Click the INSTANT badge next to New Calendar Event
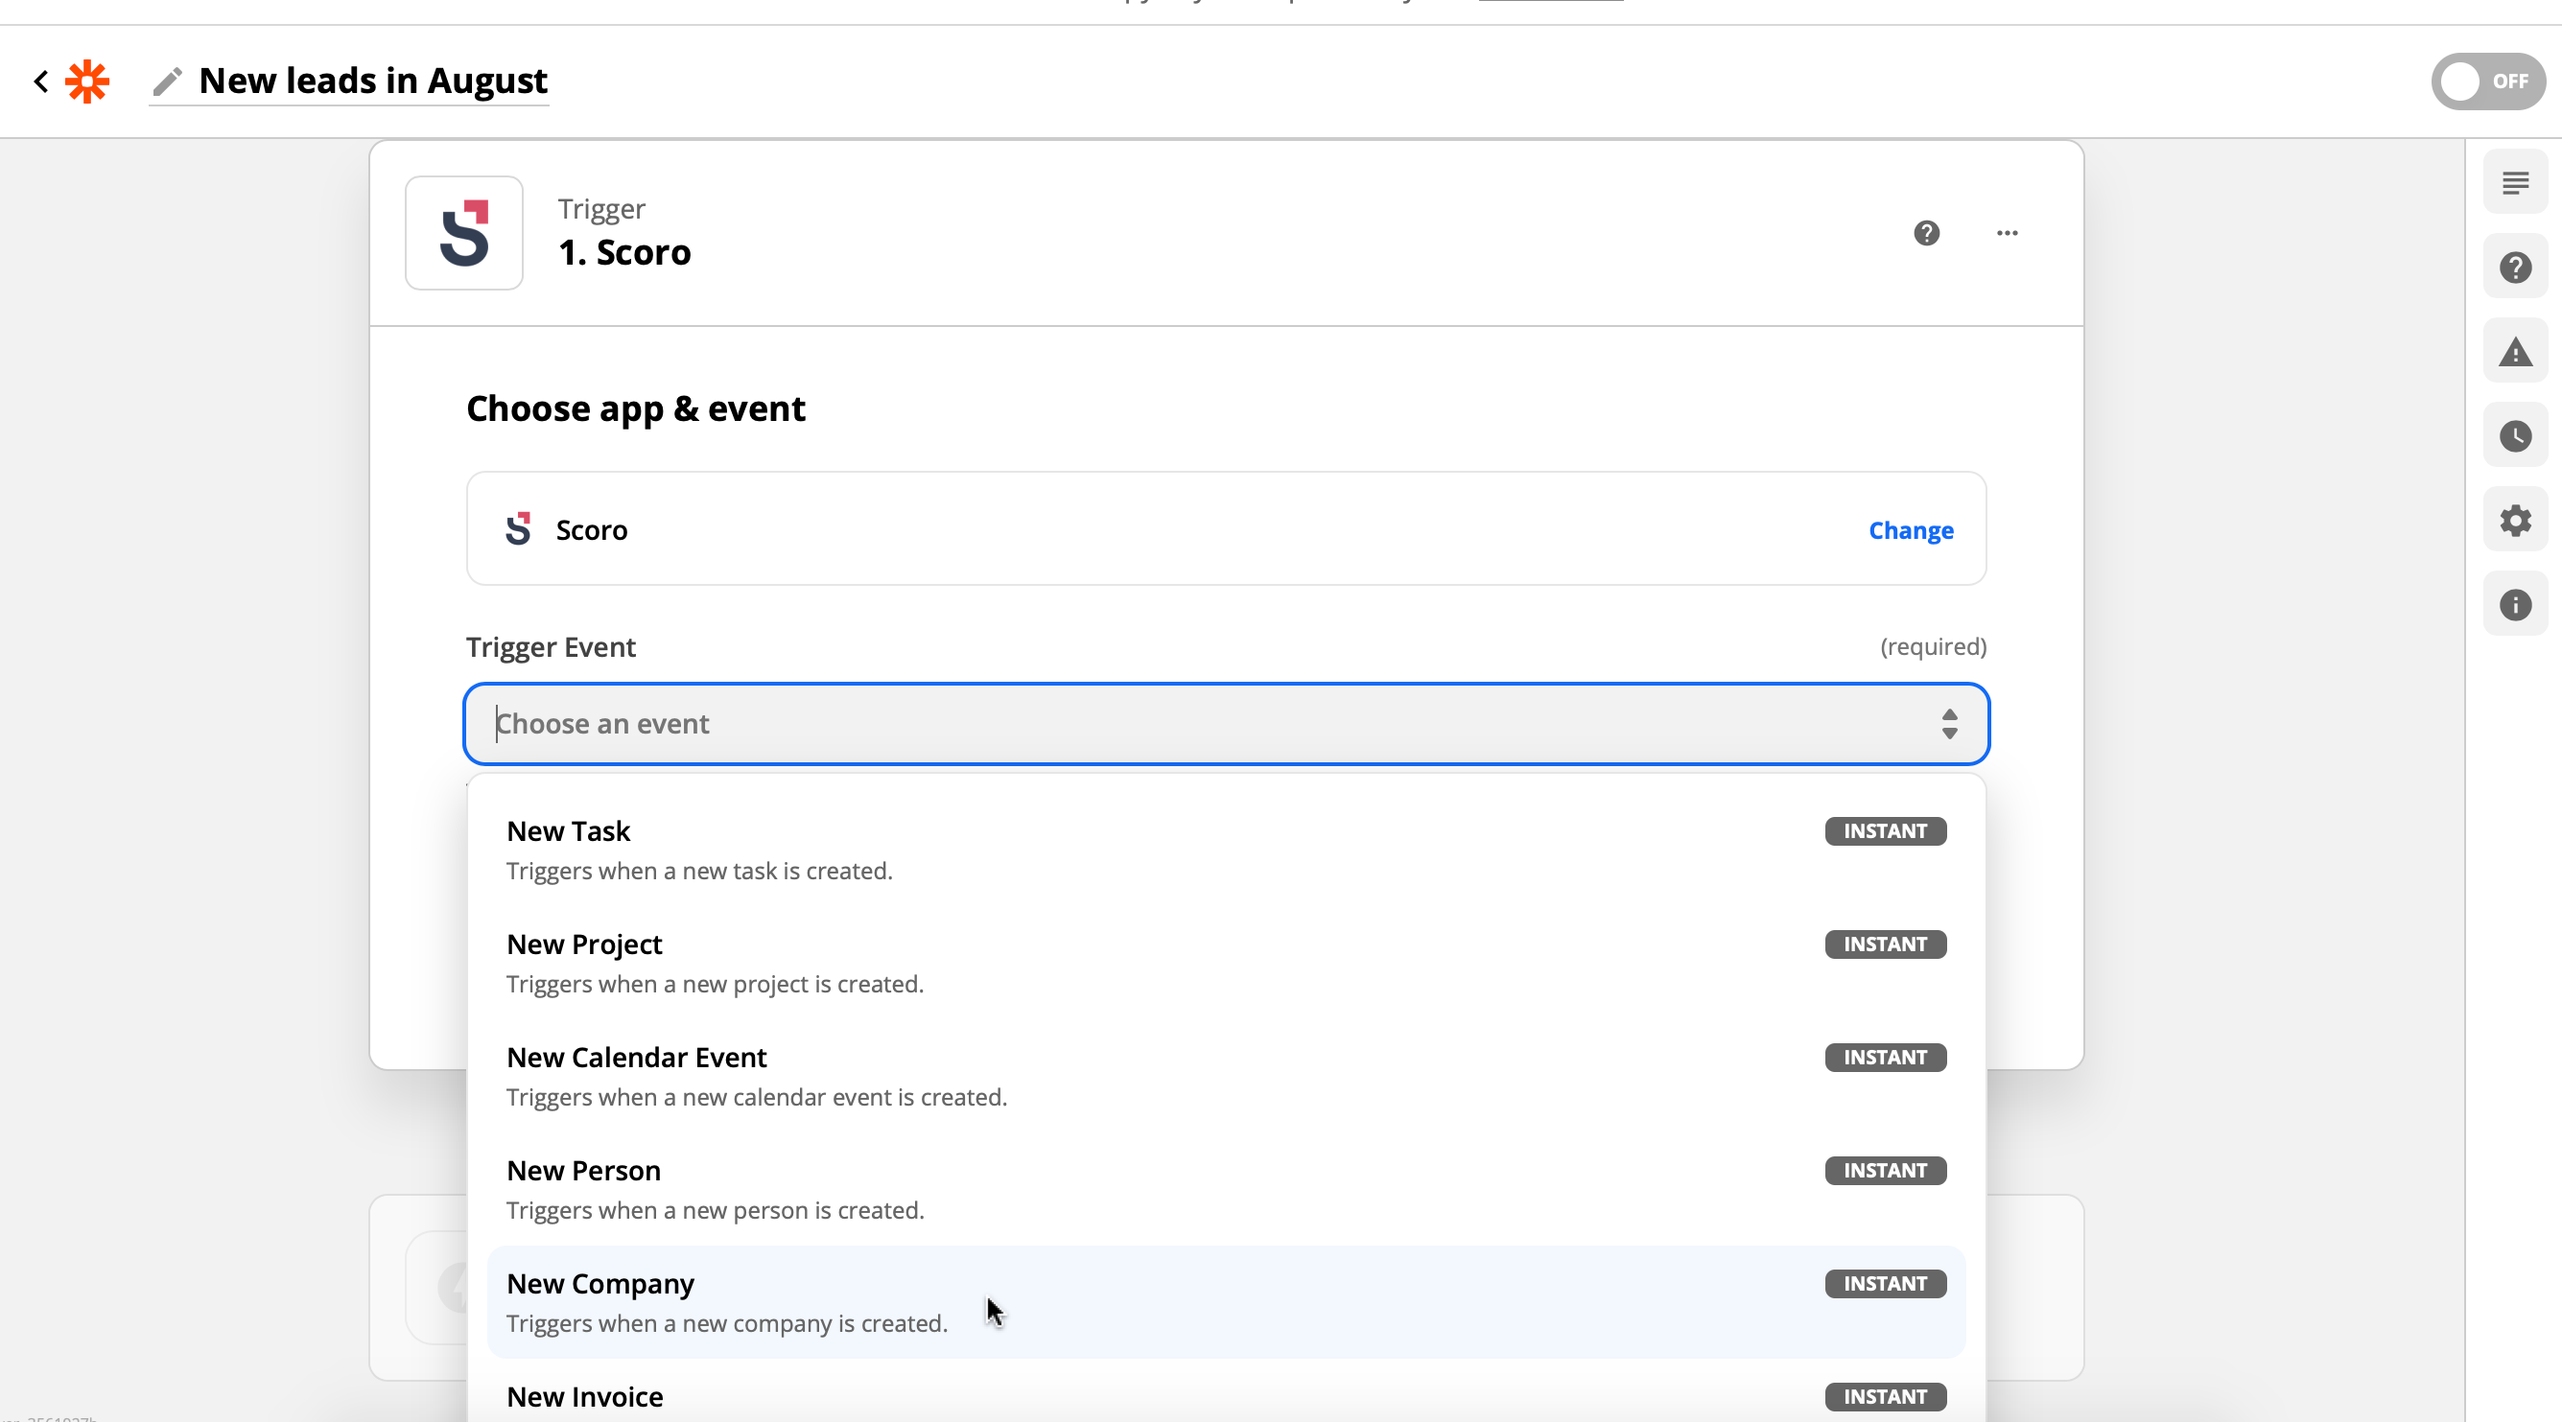 [x=1885, y=1058]
